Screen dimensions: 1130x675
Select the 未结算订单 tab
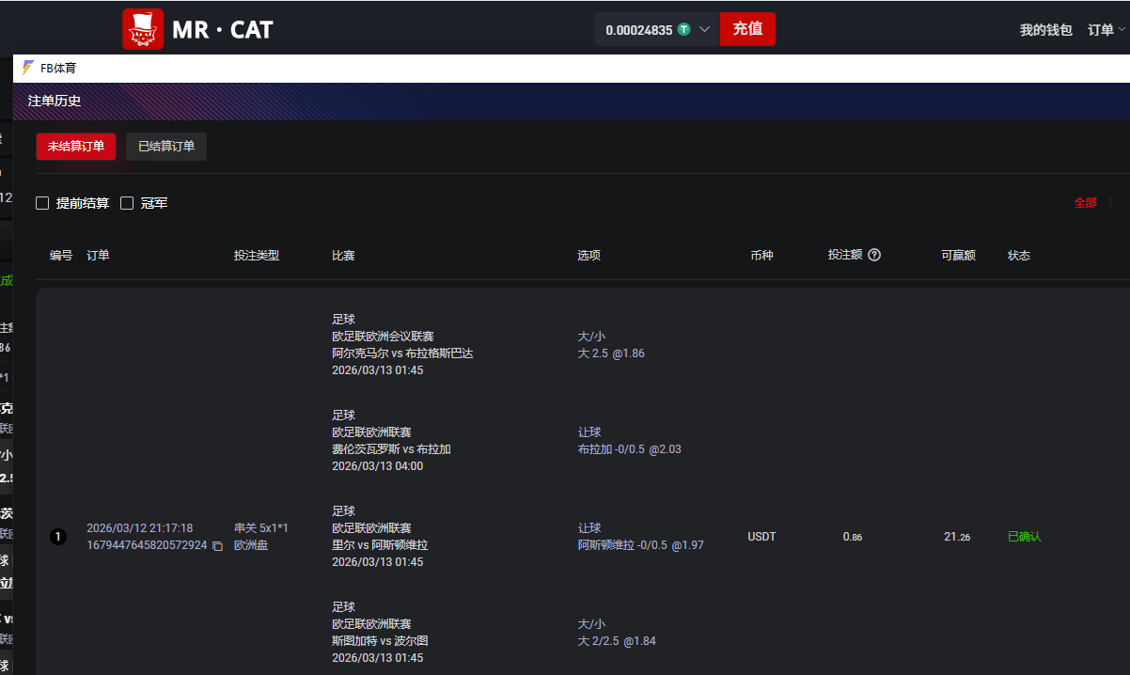tap(75, 146)
